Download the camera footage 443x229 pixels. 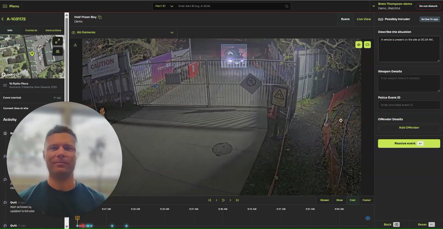point(75,45)
